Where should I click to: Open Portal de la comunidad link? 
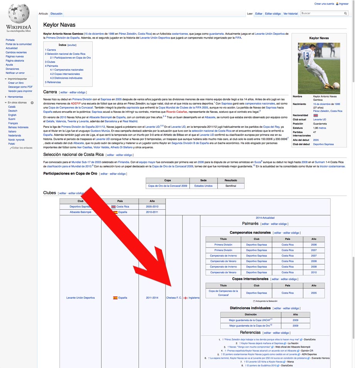coord(19,44)
